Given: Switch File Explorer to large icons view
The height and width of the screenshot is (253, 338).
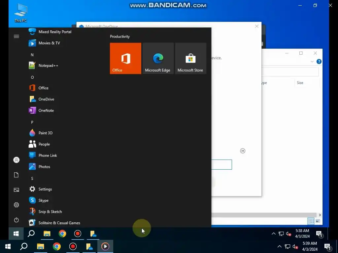Looking at the screenshot, I should pyautogui.click(x=318, y=221).
